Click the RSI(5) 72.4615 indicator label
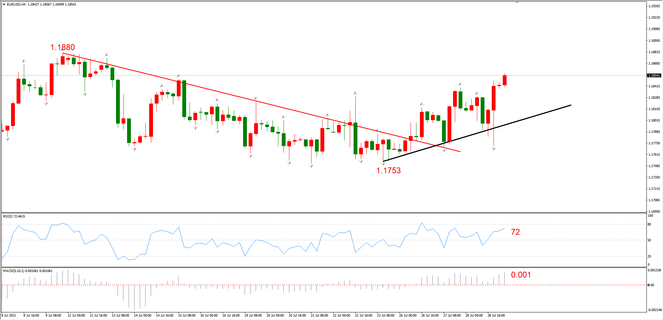Image resolution: width=663 pixels, height=320 pixels. point(14,216)
